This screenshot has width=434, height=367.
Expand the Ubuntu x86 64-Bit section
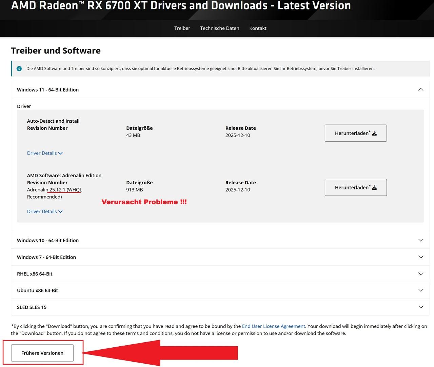[220, 290]
